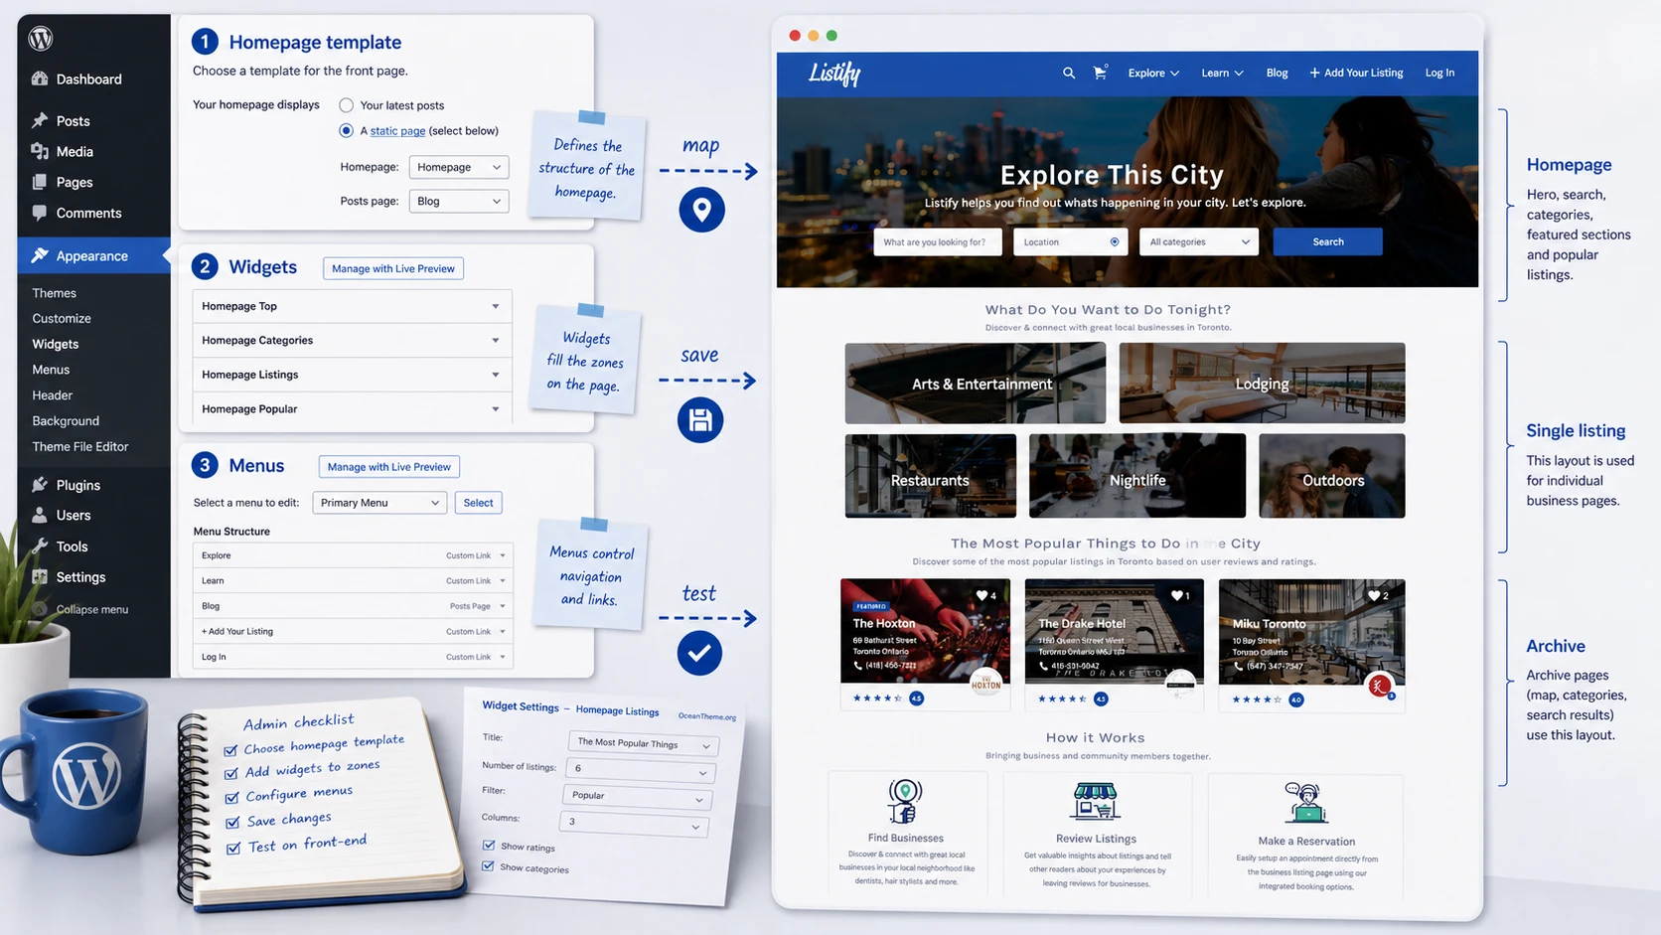The image size is (1661, 935).
Task: Open the All categories dropdown
Action: tap(1199, 241)
